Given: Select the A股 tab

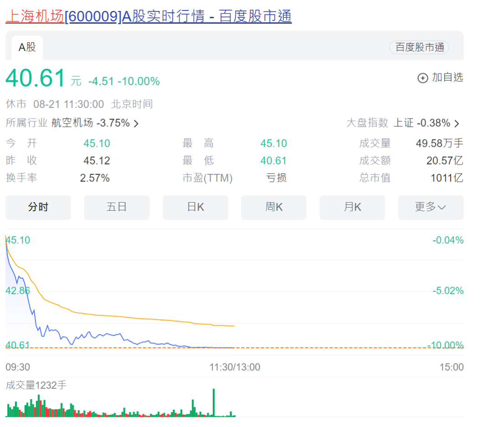Looking at the screenshot, I should point(27,47).
